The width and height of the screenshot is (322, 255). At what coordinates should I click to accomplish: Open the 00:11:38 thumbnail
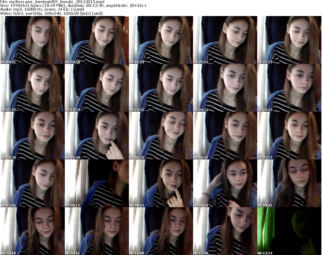click(x=225, y=231)
